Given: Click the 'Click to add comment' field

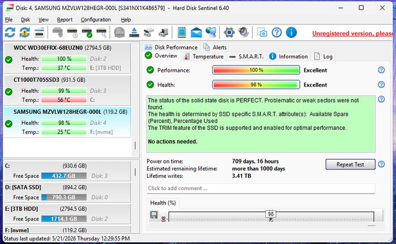Looking at the screenshot, I should pyautogui.click(x=261, y=189).
